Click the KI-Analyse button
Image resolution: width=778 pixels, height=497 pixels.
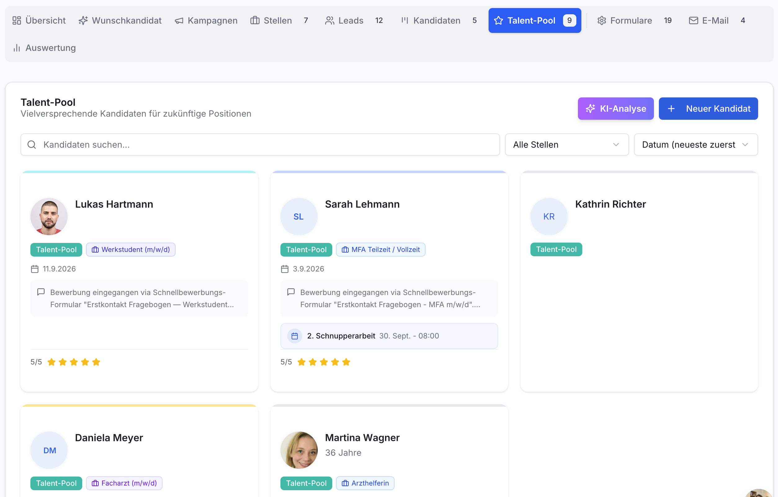point(615,109)
